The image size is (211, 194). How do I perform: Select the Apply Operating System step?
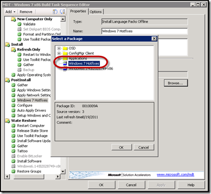(x=34, y=75)
